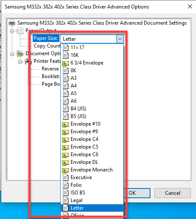Collapse the Document Options tree node

coord(12,54)
